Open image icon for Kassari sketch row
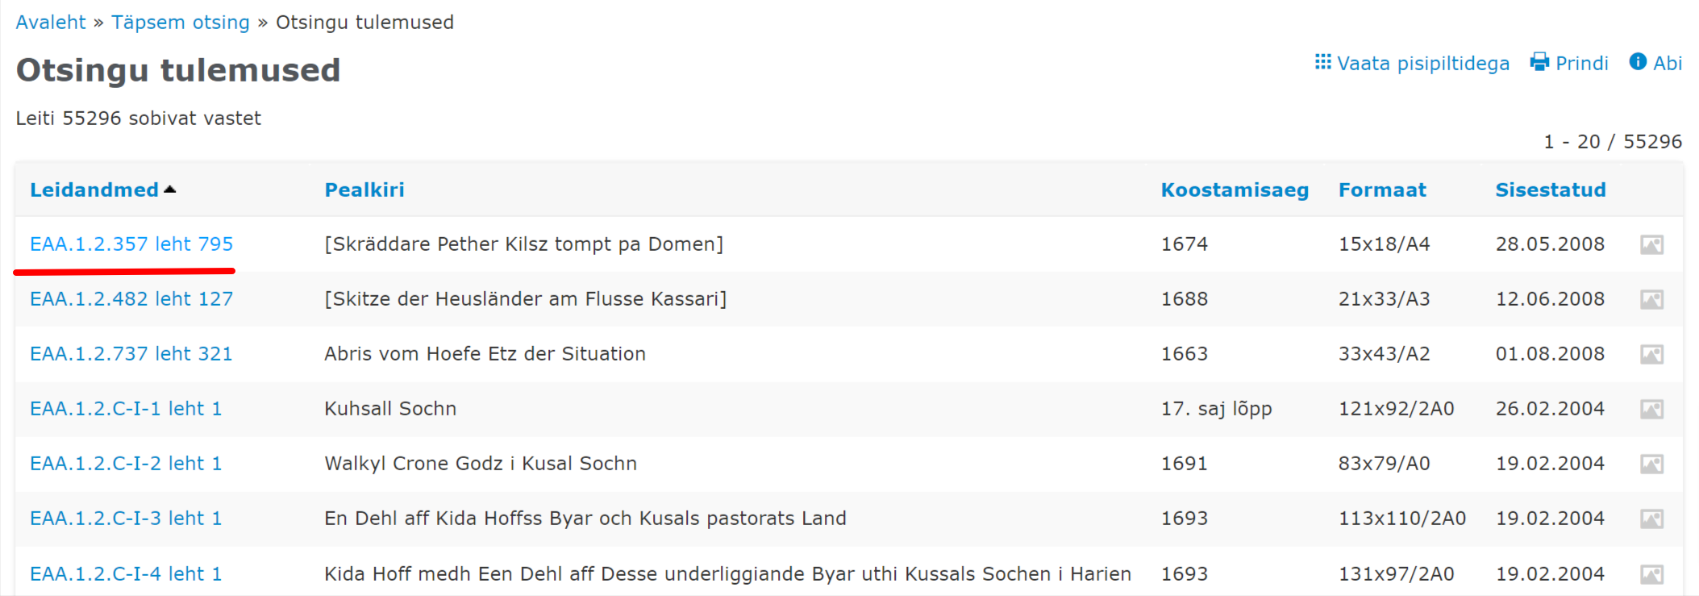Screen dimensions: 1699x596 1651,299
